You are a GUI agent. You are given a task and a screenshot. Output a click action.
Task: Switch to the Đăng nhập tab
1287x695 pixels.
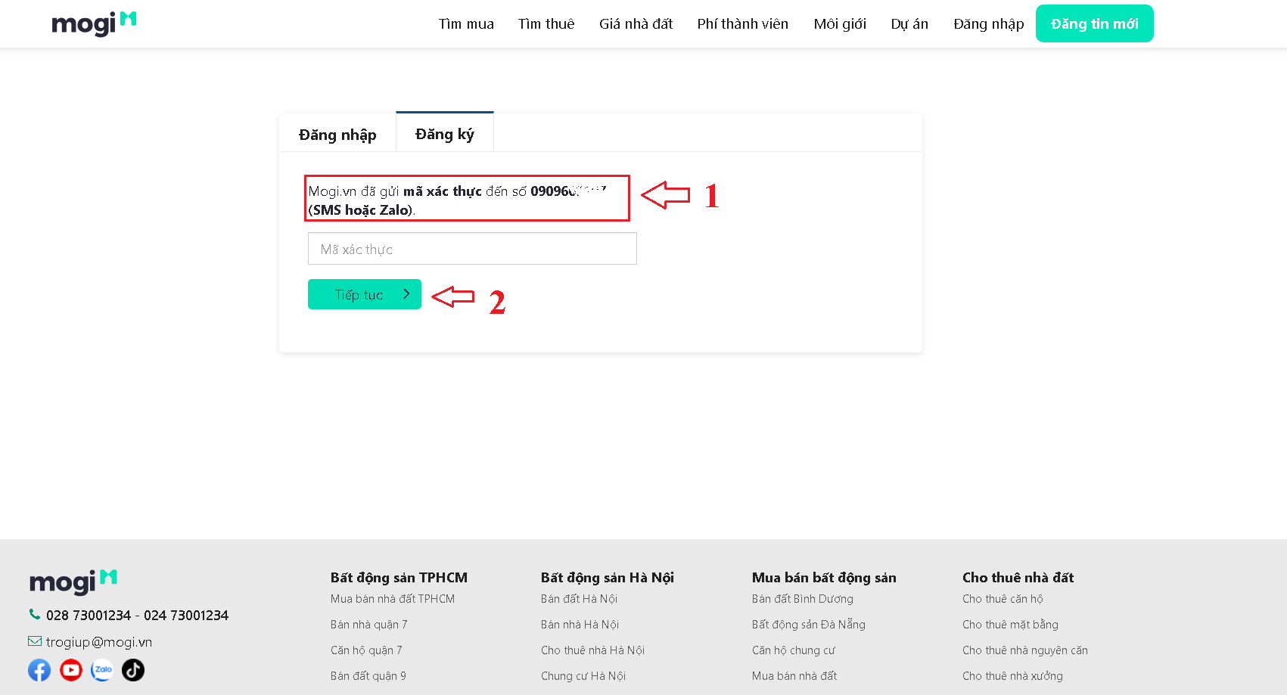(337, 135)
